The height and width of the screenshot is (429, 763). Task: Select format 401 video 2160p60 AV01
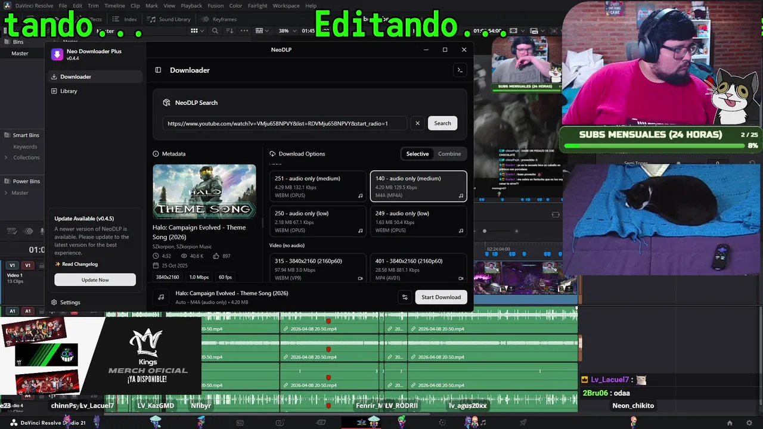pyautogui.click(x=418, y=268)
